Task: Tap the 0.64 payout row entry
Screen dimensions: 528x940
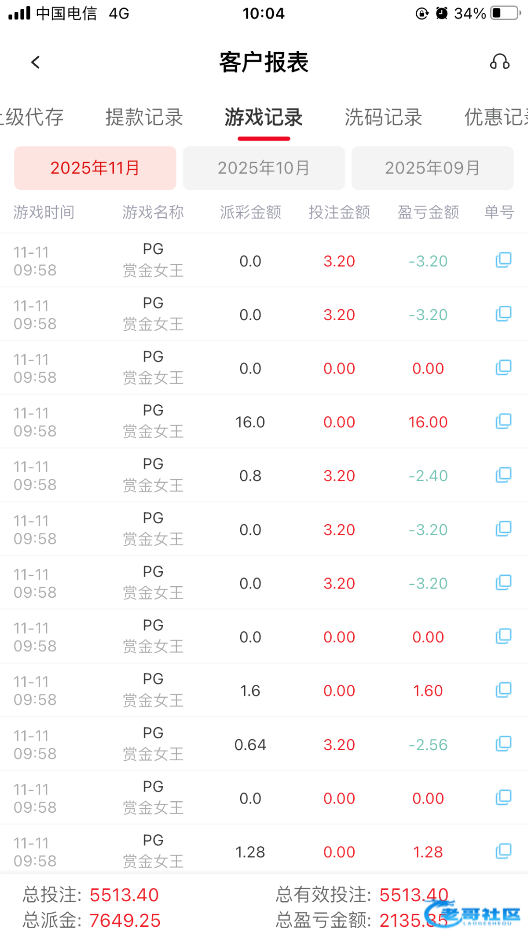Action: pos(250,745)
